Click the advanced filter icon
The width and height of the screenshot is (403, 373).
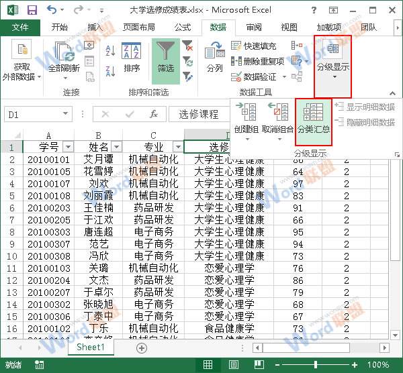point(187,77)
